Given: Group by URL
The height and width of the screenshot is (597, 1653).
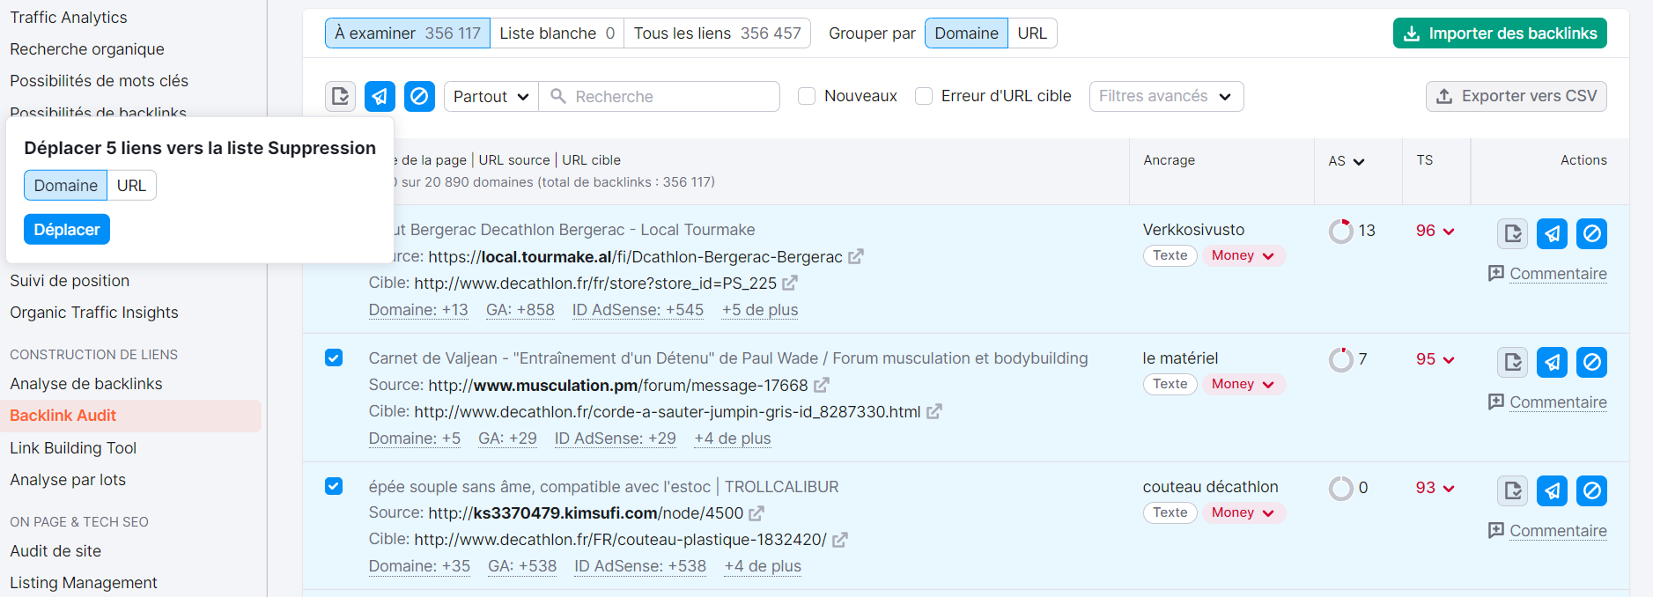Looking at the screenshot, I should (1032, 33).
